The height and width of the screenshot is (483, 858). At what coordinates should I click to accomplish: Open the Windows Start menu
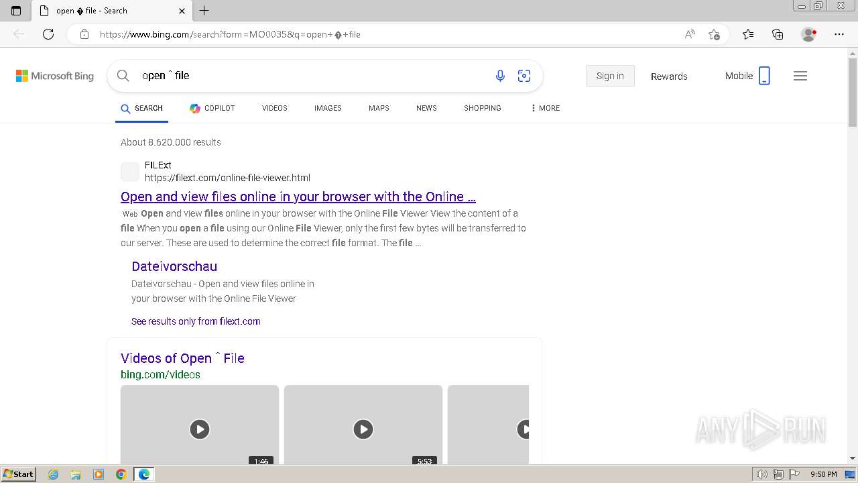(18, 474)
